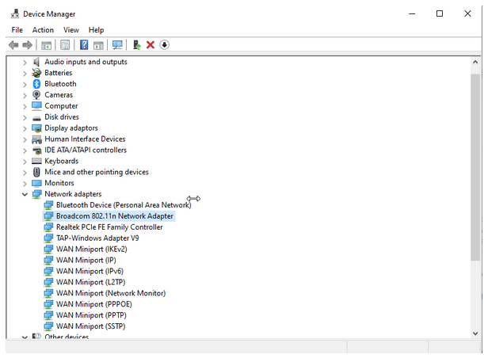Click the Keyboards category icon

click(36, 161)
